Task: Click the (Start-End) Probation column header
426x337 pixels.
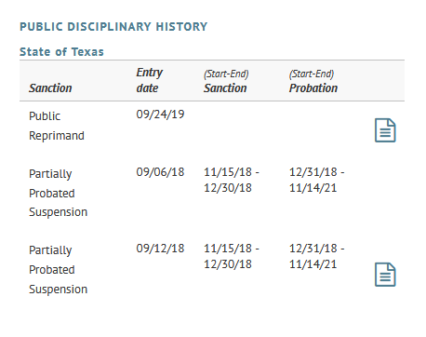Action: coord(313,81)
